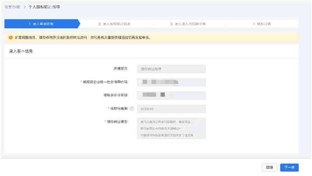Select the second 股权转让情形 option in the list
The image size is (312, 176).
click(161, 129)
